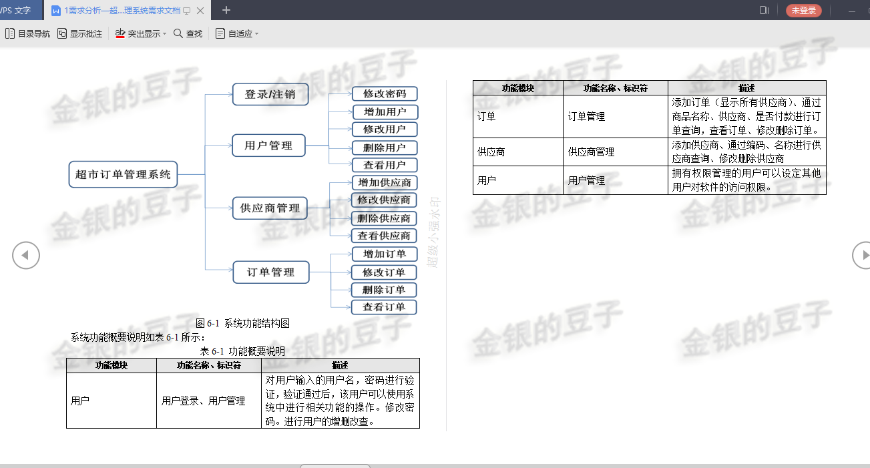This screenshot has height=468, width=870.
Task: Toggle the 目录导航 navigation pane
Action: [x=27, y=33]
